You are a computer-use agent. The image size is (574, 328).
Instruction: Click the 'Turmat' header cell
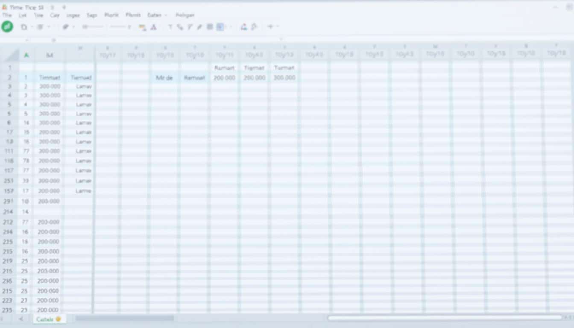click(x=284, y=67)
